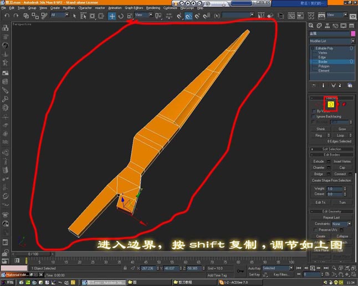The width and height of the screenshot is (358, 286).
Task: Enable the By Vertex checkbox
Action: tap(314, 111)
